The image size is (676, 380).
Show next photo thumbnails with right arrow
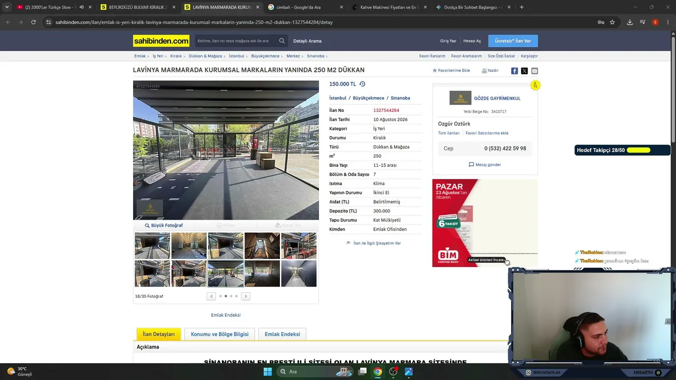(246, 296)
